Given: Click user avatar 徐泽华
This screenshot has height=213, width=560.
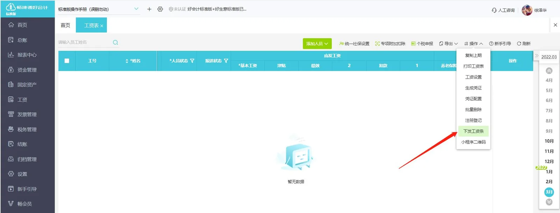Looking at the screenshot, I should pyautogui.click(x=527, y=10).
